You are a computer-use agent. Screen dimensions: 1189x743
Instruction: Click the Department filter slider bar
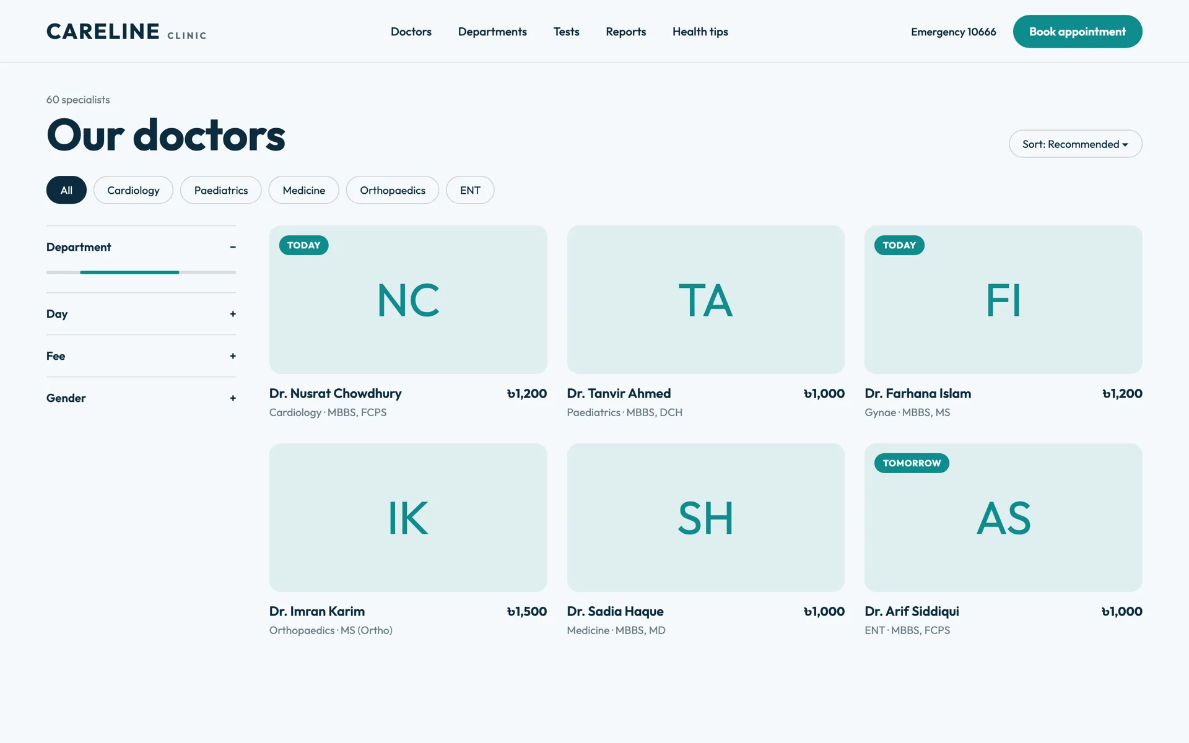[141, 272]
